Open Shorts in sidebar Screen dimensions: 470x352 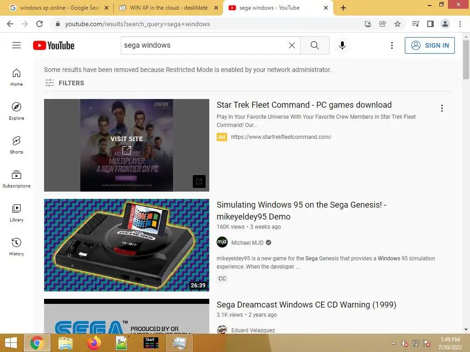tap(17, 145)
